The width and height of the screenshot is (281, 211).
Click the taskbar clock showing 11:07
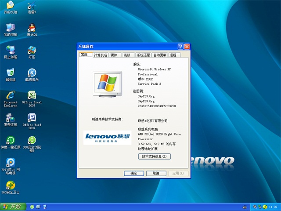point(273,207)
